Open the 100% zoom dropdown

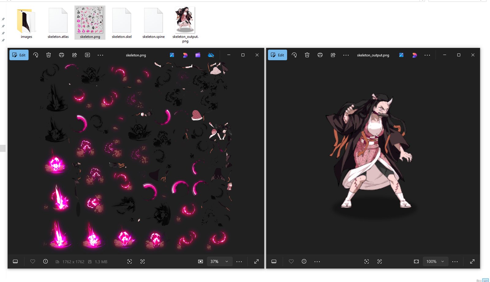coord(435,262)
